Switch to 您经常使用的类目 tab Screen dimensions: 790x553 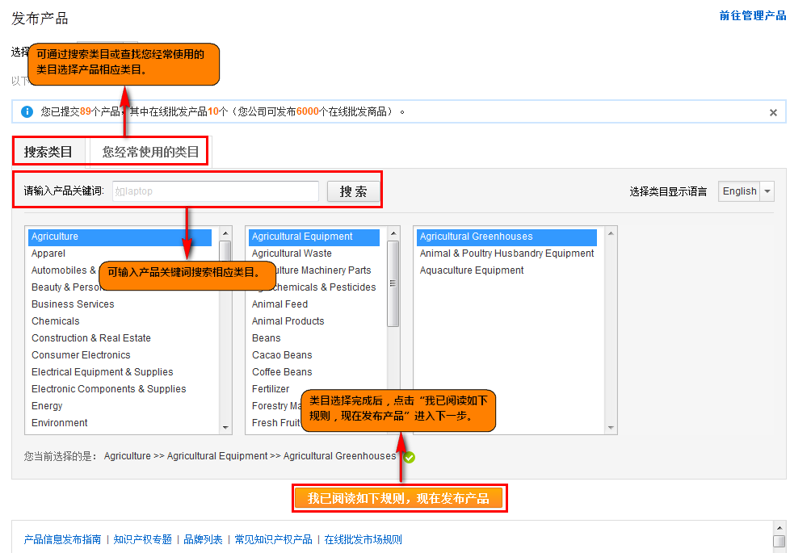pos(150,152)
